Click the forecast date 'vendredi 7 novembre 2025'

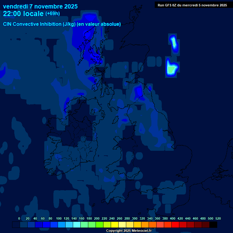click(x=40, y=6)
